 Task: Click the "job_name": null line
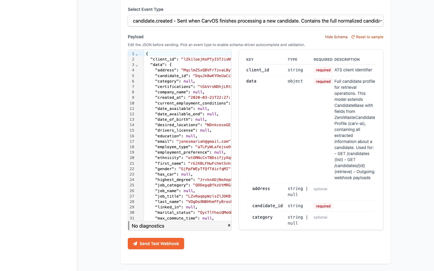(187, 191)
